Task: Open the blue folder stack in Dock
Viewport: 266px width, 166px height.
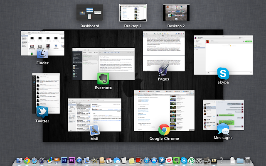Action: (x=240, y=160)
